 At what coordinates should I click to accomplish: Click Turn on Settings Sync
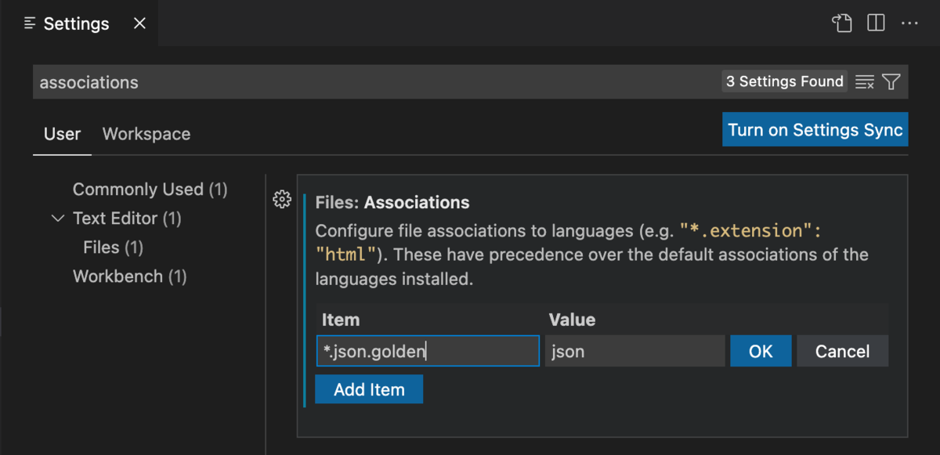pyautogui.click(x=815, y=129)
